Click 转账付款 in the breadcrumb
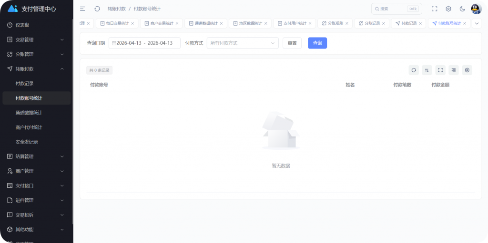 (x=117, y=9)
